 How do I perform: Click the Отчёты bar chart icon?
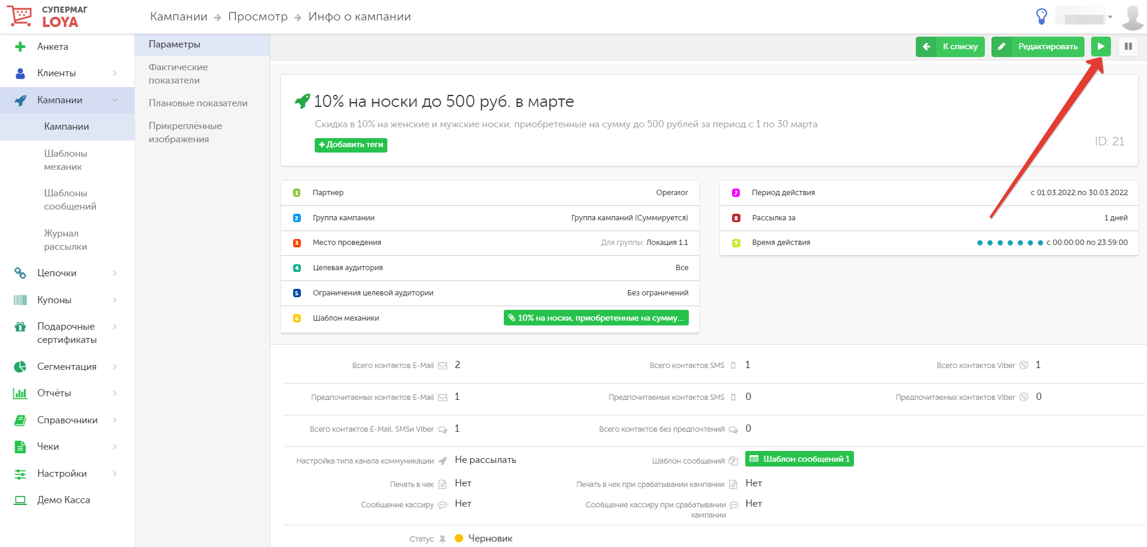(20, 393)
